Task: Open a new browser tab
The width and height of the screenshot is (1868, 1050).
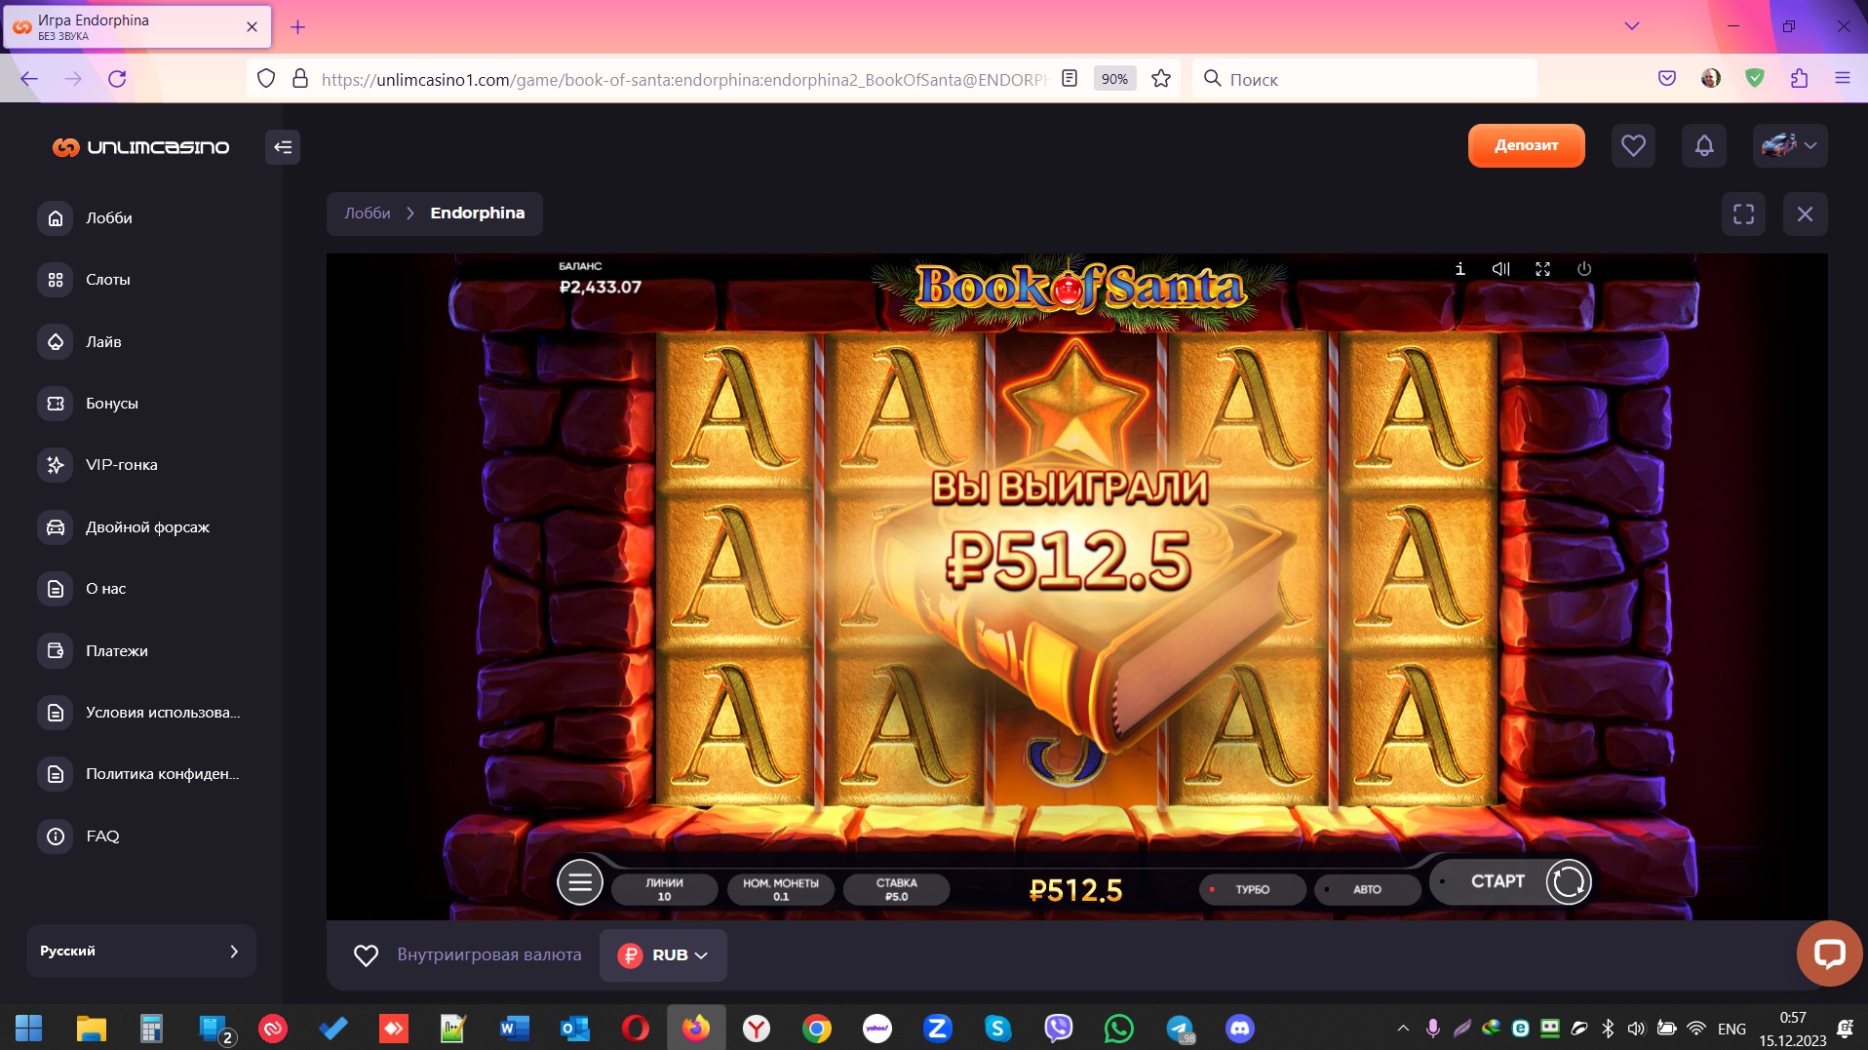Action: (298, 27)
